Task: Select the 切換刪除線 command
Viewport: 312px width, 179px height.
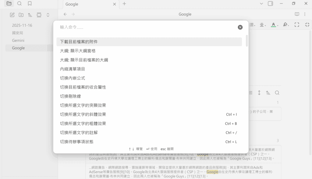Action: pyautogui.click(x=70, y=96)
